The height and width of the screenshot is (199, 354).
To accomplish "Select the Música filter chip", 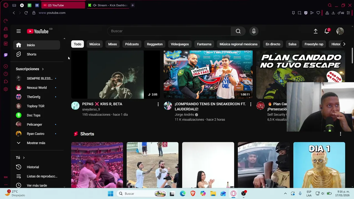I will (95, 44).
